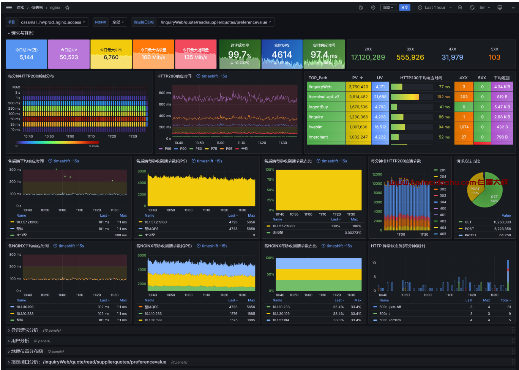Star the nginx dashboard as favorite

[x=67, y=8]
